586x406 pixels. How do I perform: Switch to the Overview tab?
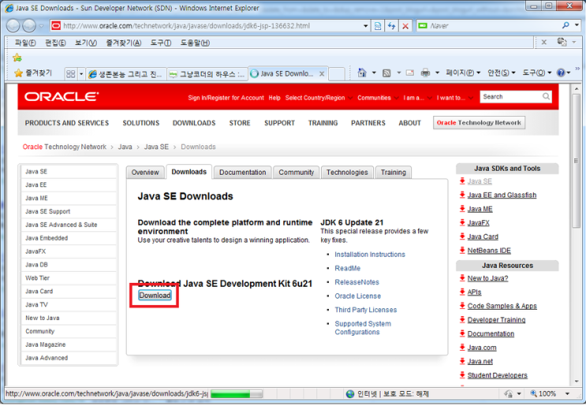(x=145, y=172)
